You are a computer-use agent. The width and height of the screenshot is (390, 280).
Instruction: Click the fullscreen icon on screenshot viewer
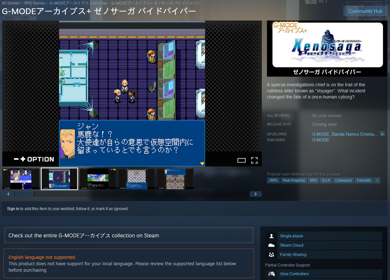[254, 160]
